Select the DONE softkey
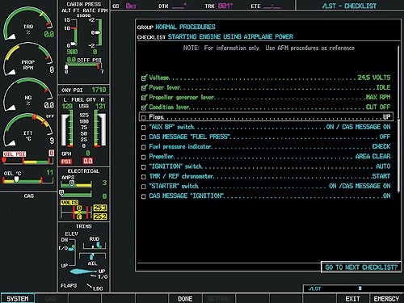Image resolution: width=404 pixels, height=303 pixels. coord(185,298)
